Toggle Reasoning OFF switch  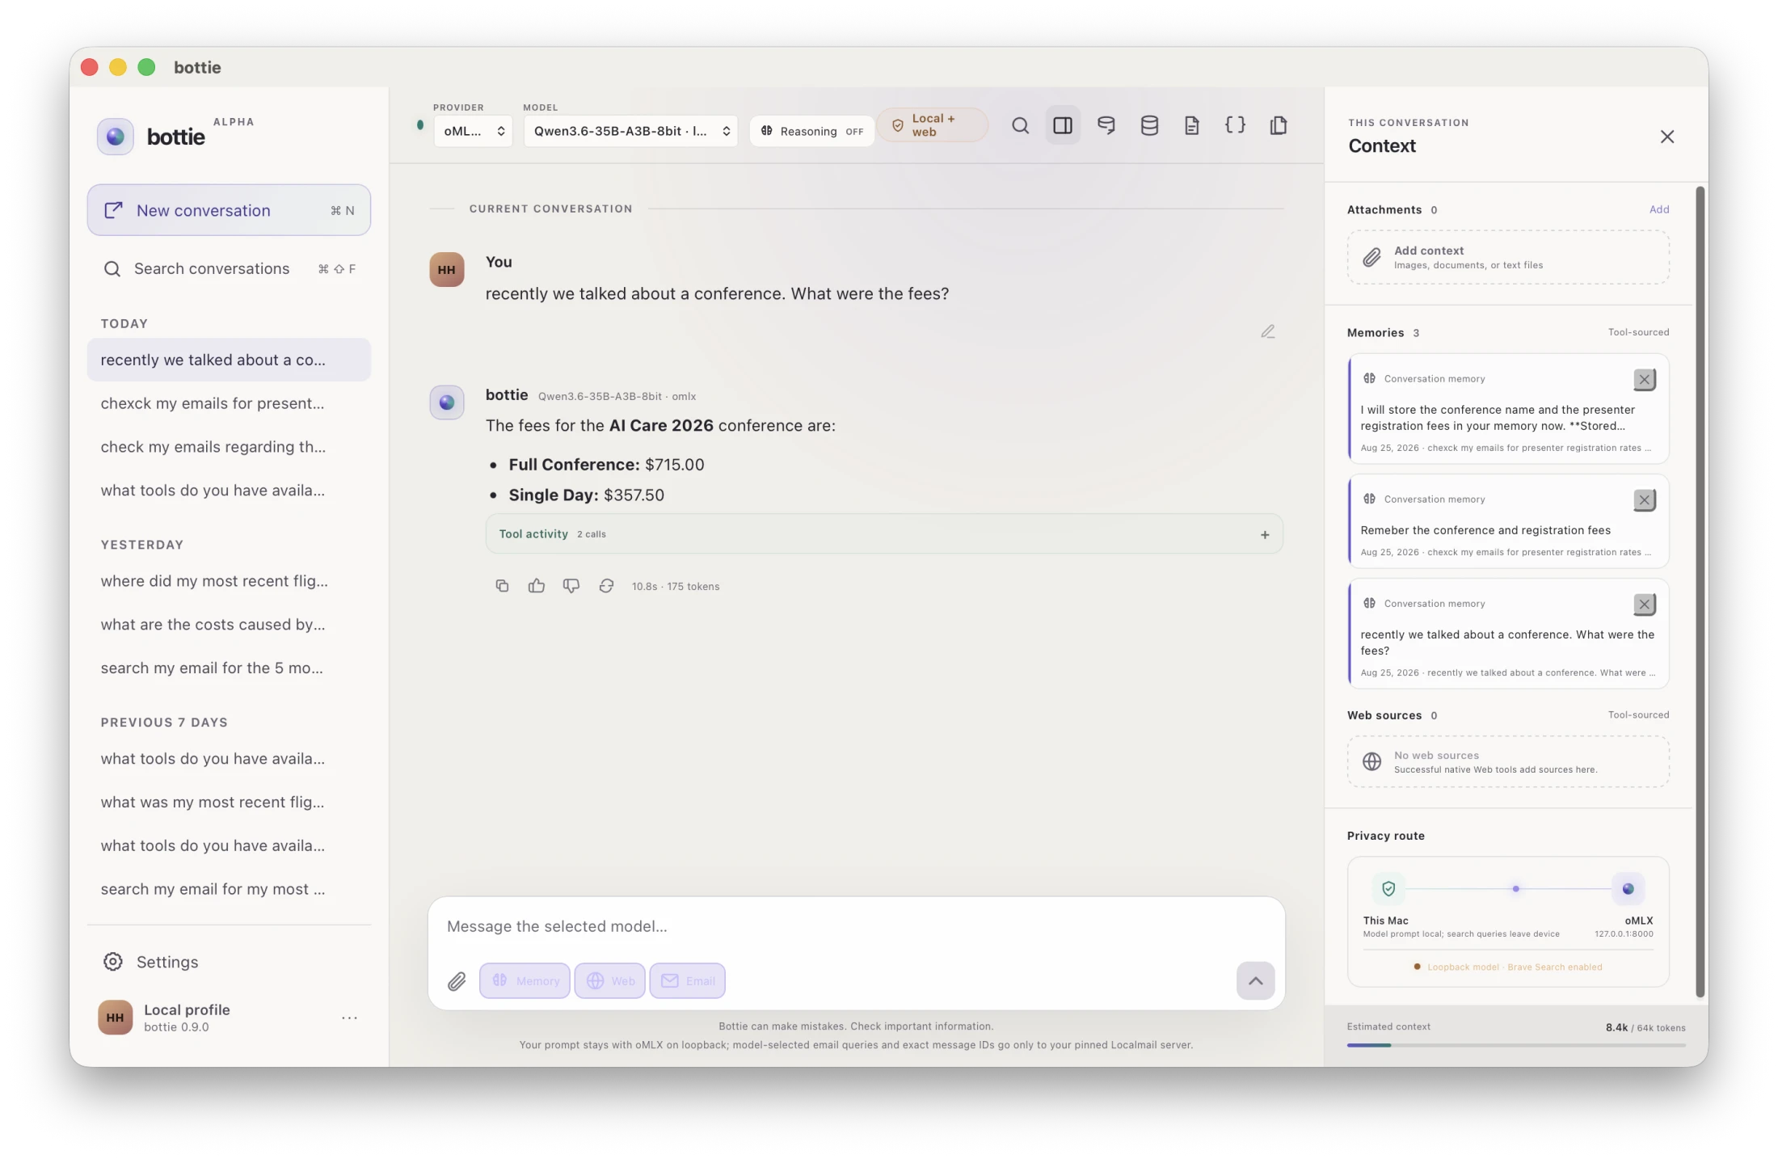point(811,131)
